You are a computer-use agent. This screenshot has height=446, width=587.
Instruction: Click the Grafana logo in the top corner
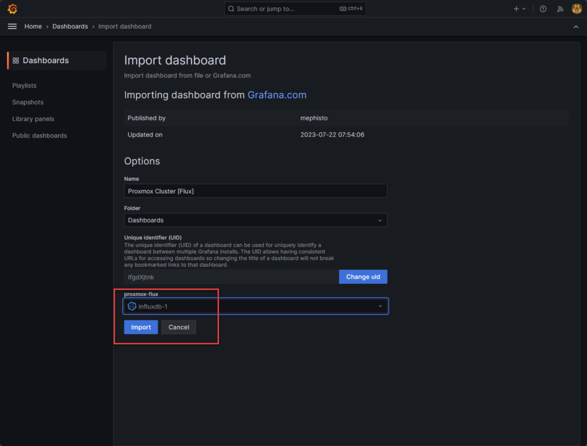[x=11, y=9]
